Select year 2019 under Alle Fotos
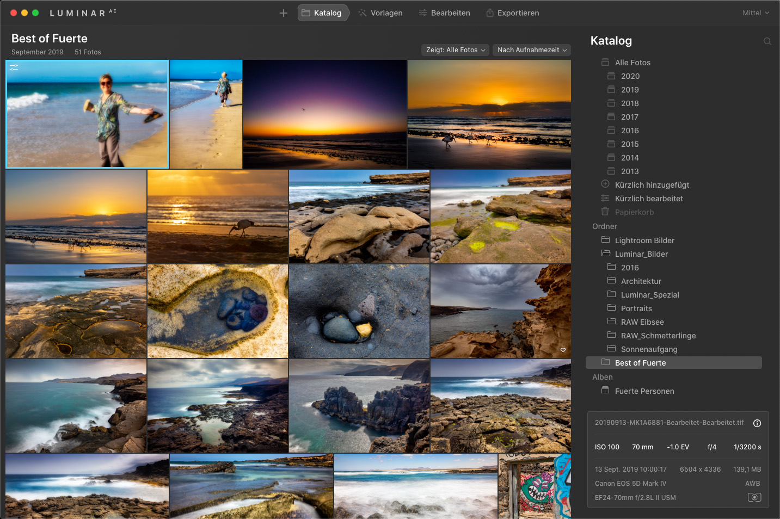 pyautogui.click(x=630, y=90)
